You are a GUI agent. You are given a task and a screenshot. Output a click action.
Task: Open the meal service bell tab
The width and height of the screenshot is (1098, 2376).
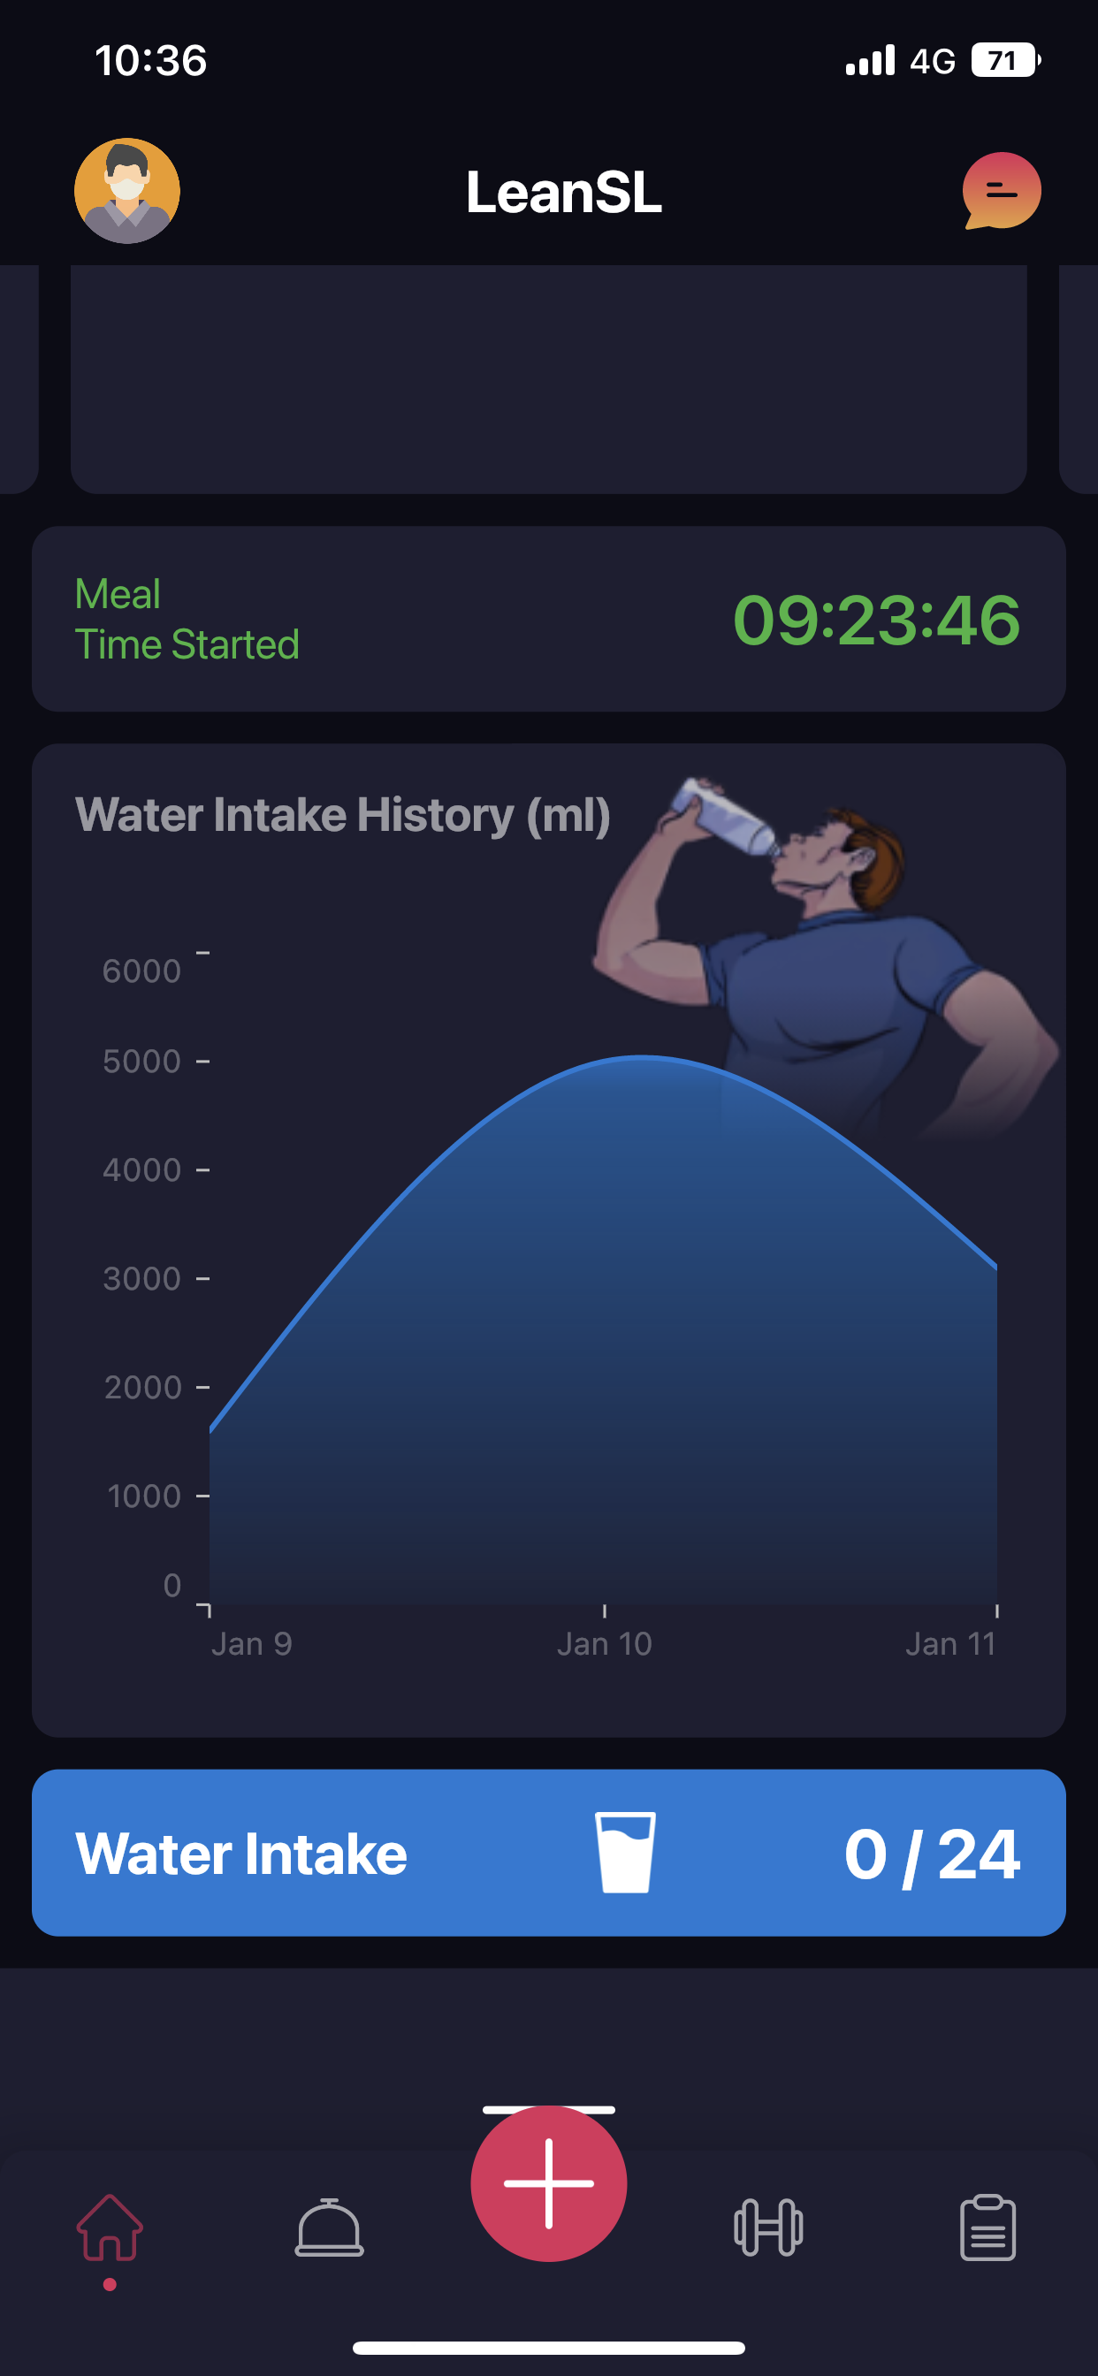pyautogui.click(x=330, y=2227)
